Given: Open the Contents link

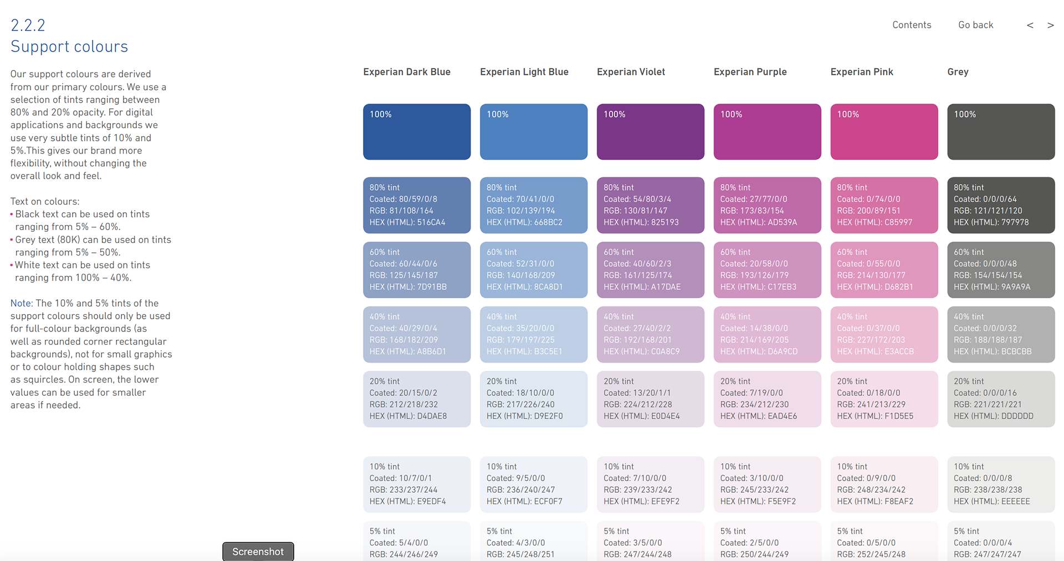Looking at the screenshot, I should point(912,25).
